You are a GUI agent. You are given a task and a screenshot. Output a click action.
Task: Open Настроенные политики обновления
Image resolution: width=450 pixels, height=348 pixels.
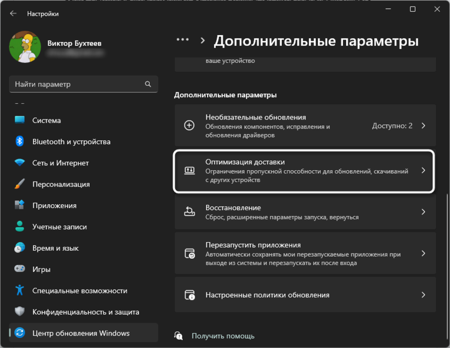coord(305,295)
